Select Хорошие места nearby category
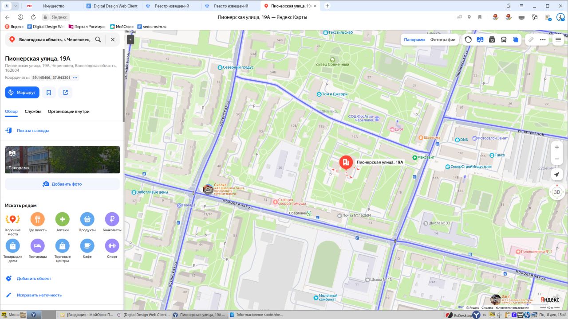The image size is (568, 319). coord(12,223)
